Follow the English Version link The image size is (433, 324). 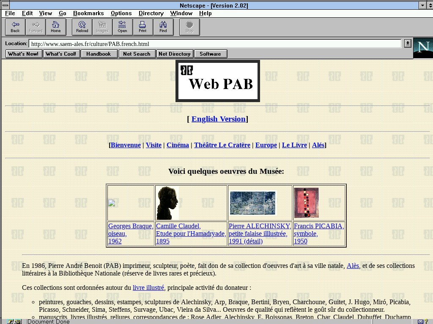[x=218, y=119]
